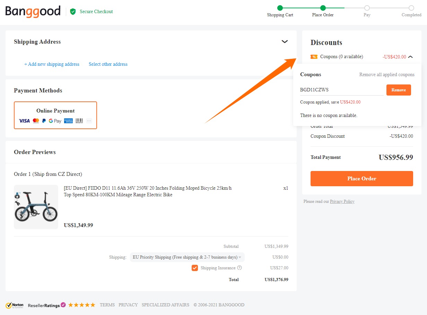
Task: Click SPECIALIZED AFFAIRS in the footer
Action: click(165, 305)
